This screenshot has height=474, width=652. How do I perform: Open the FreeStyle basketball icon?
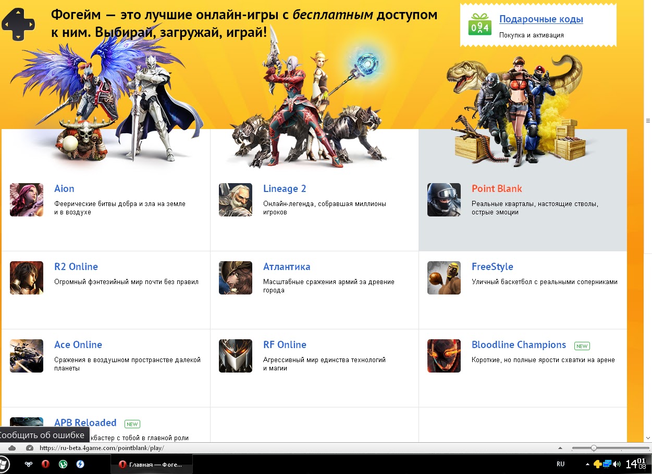tap(444, 278)
